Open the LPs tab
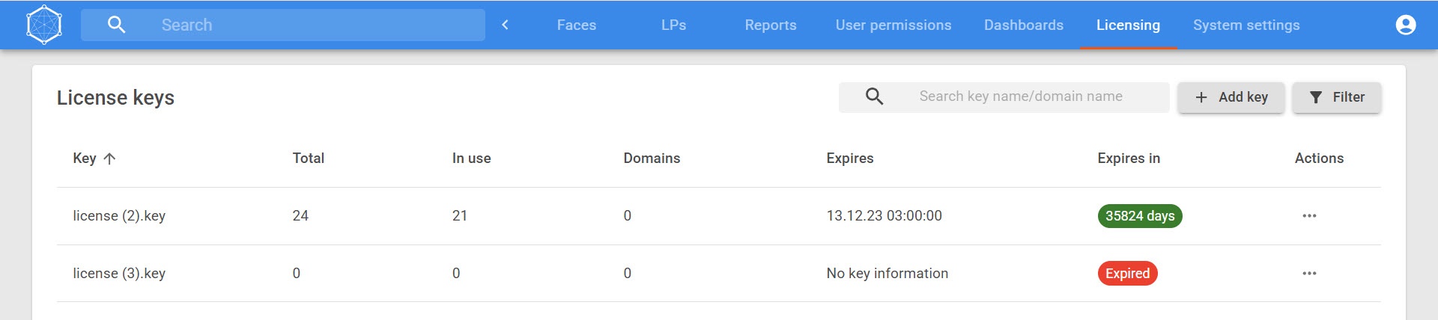This screenshot has height=320, width=1438. pos(673,25)
